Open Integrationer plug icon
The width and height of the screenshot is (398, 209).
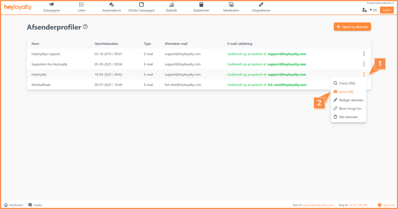click(x=261, y=5)
